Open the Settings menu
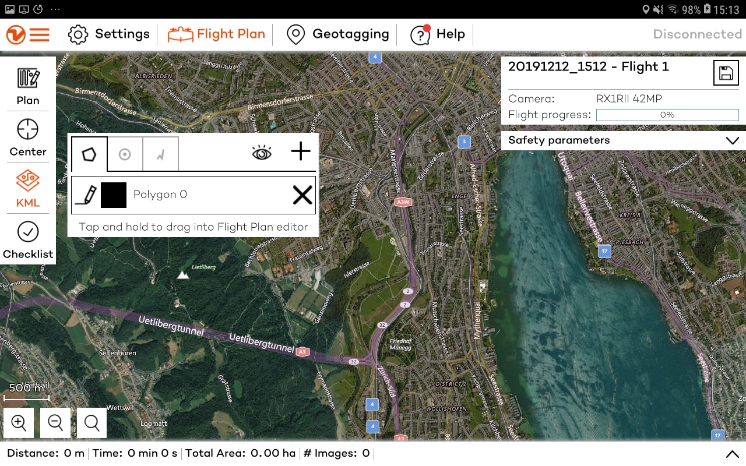Image resolution: width=746 pixels, height=466 pixels. (108, 34)
